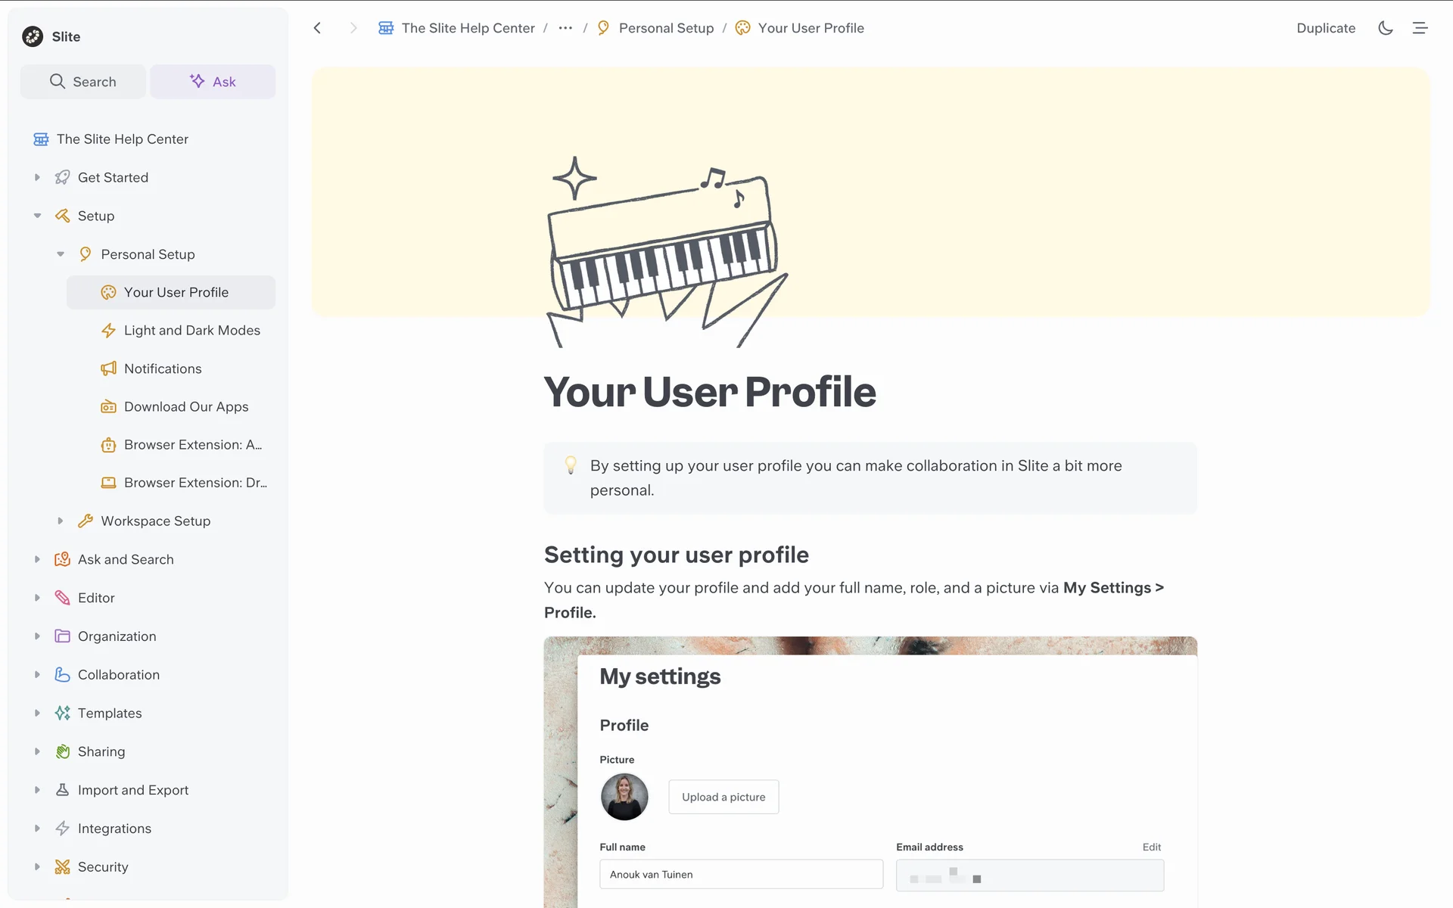1453x908 pixels.
Task: Click the Light and Dark Modes lightning icon
Action: [109, 331]
